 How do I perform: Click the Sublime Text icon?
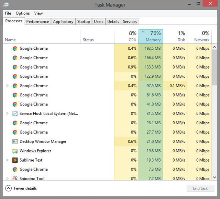[15, 160]
